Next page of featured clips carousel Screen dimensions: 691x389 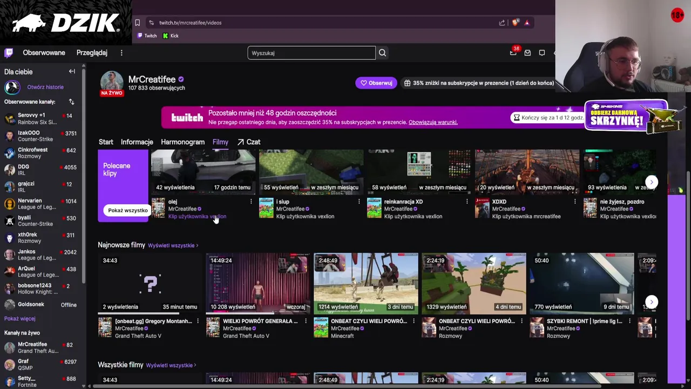[652, 182]
